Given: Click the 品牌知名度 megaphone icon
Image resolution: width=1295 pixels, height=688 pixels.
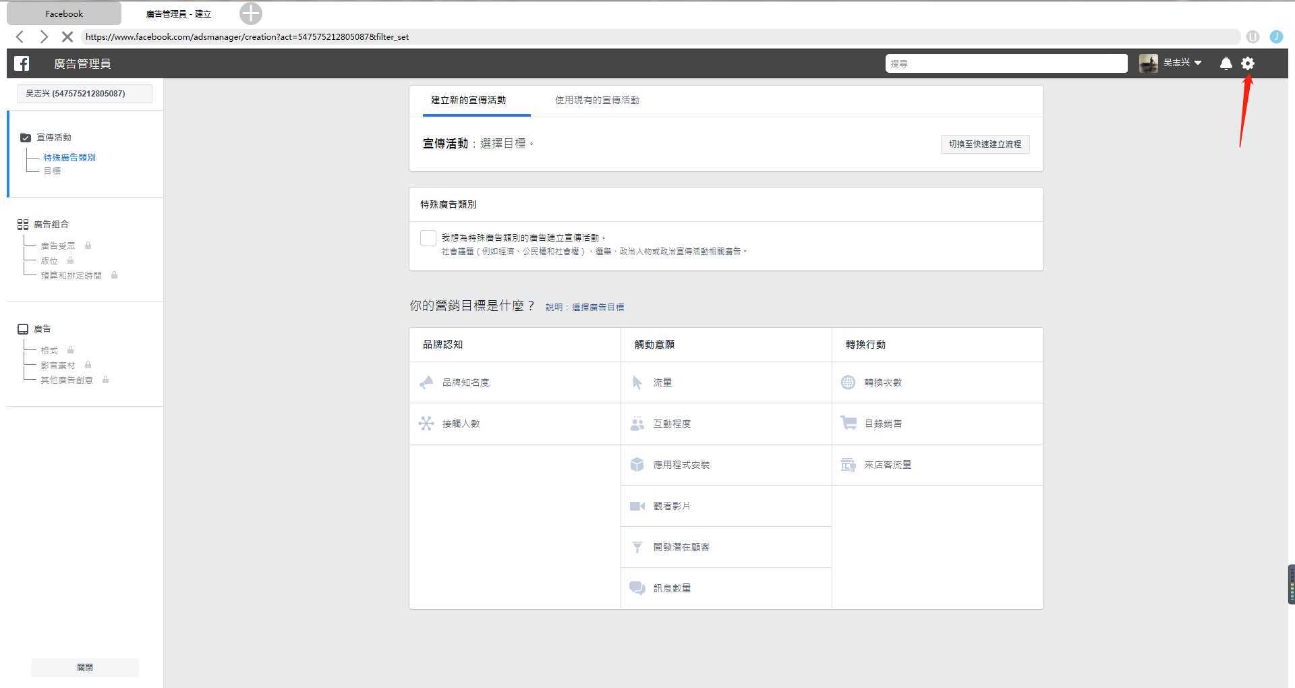Looking at the screenshot, I should pyautogui.click(x=426, y=382).
